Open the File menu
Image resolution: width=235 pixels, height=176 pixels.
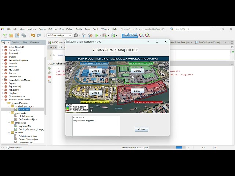tap(9, 29)
